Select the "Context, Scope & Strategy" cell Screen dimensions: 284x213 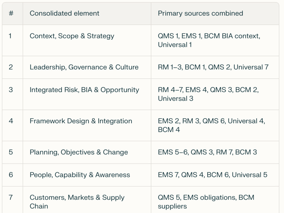[87, 40]
